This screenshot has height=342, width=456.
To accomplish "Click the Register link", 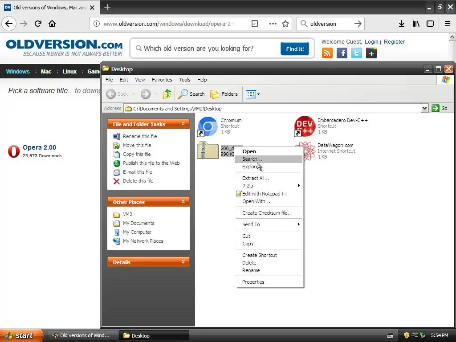I will 394,41.
